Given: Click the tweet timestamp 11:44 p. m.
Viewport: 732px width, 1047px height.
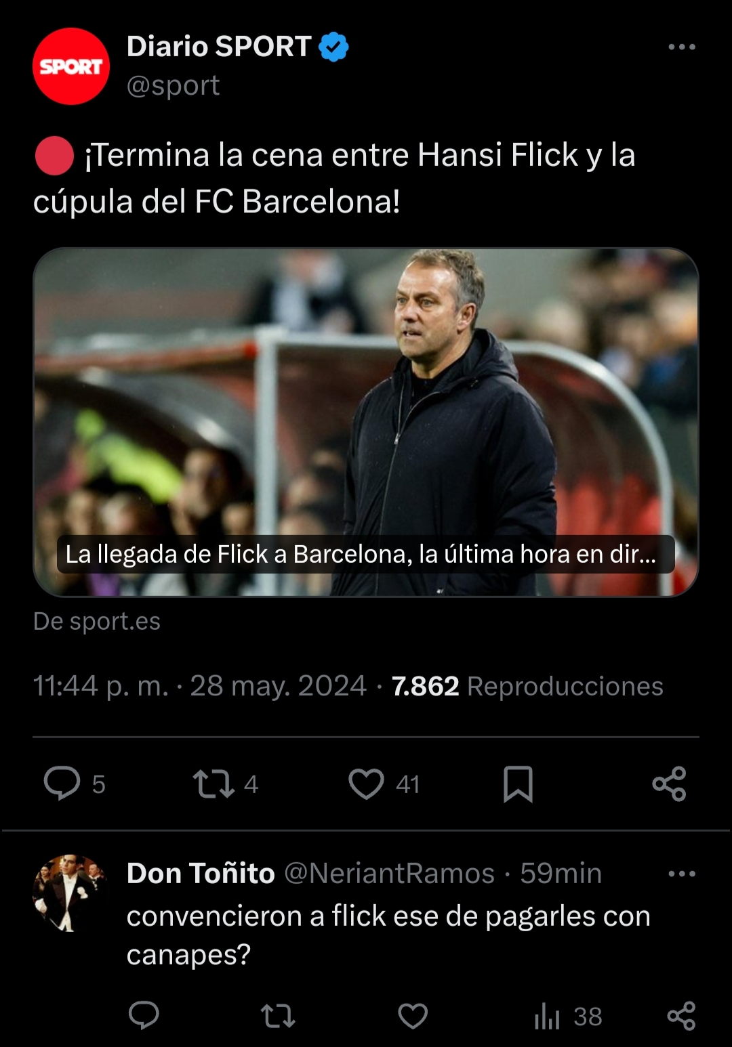Looking at the screenshot, I should (100, 686).
